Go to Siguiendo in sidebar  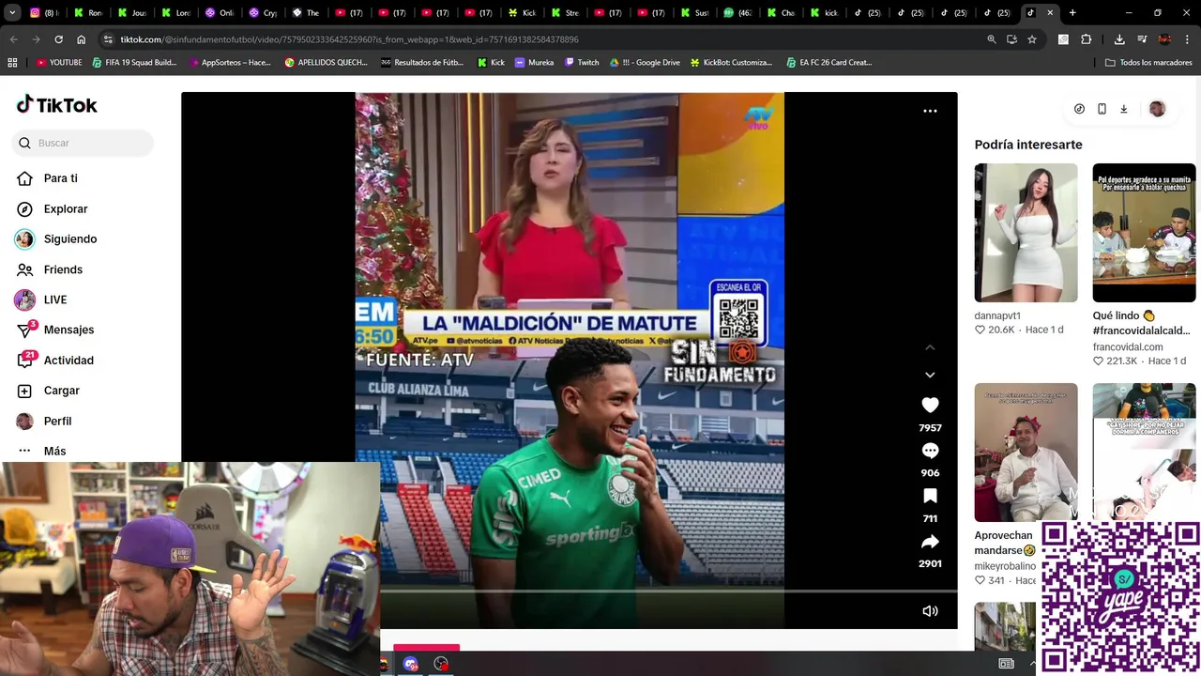(x=56, y=238)
